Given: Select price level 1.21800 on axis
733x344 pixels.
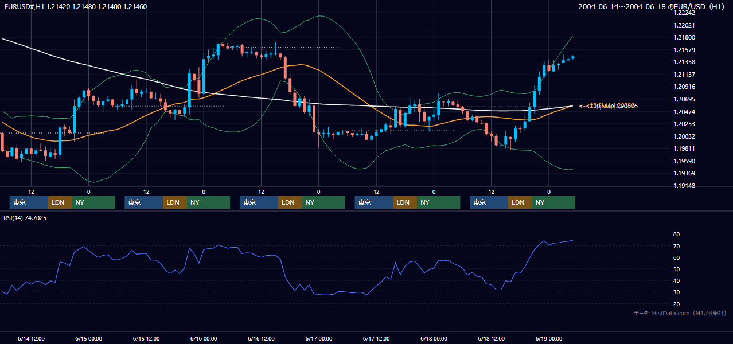Looking at the screenshot, I should coord(684,37).
